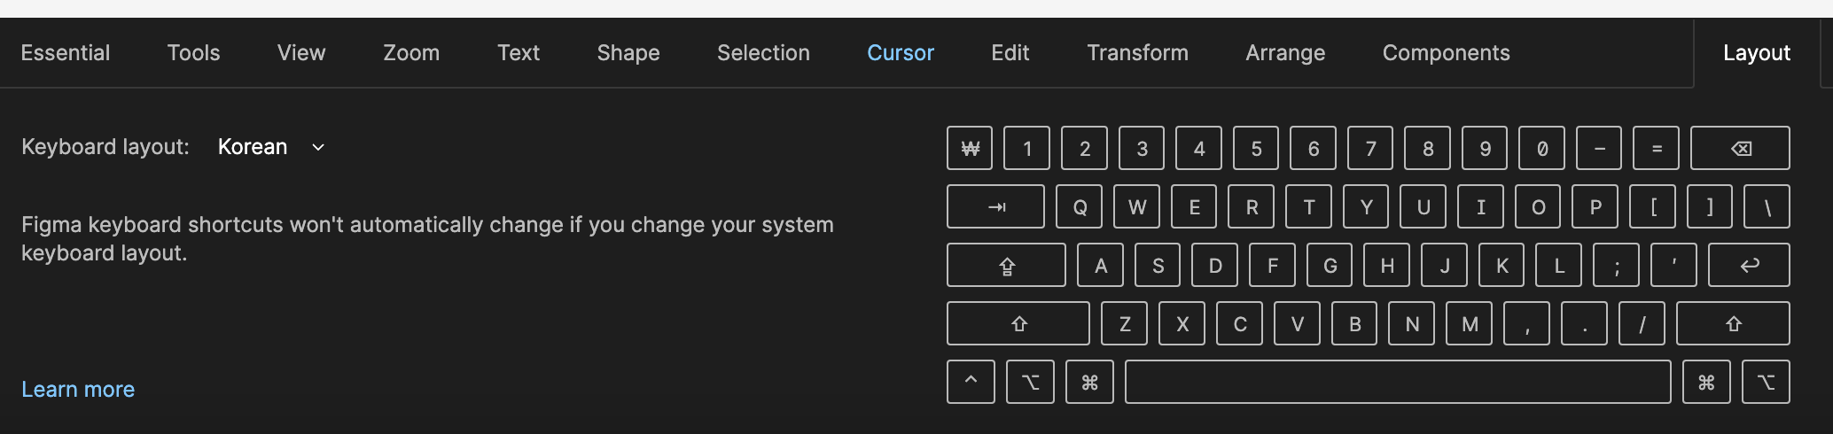Click the spacebar key
Viewport: 1833px width, 434px height.
1398,382
